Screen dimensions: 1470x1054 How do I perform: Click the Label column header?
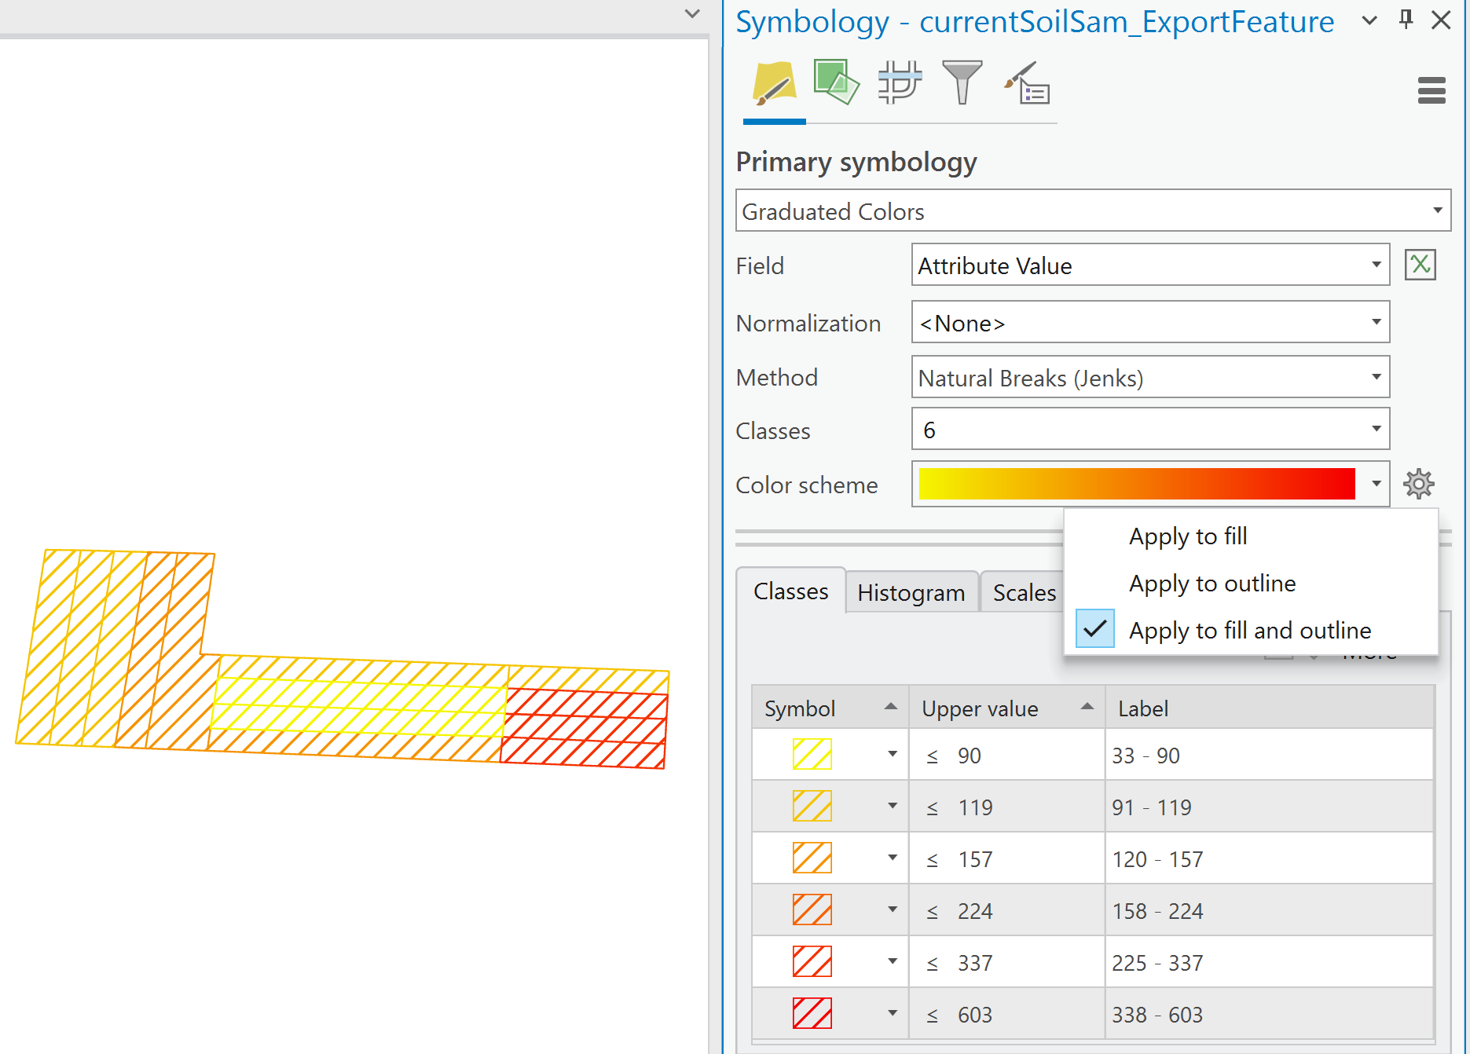(x=1270, y=708)
